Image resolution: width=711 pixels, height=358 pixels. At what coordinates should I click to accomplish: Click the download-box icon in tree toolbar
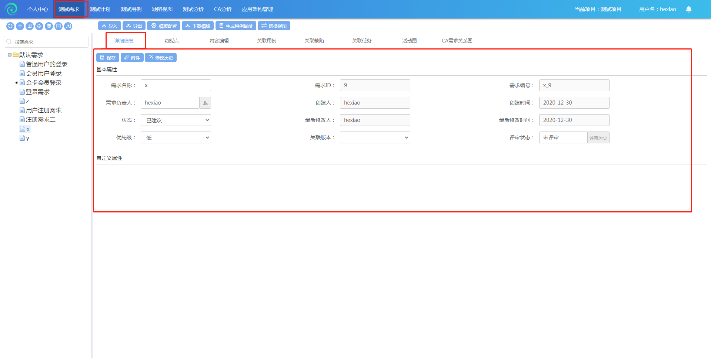68,26
